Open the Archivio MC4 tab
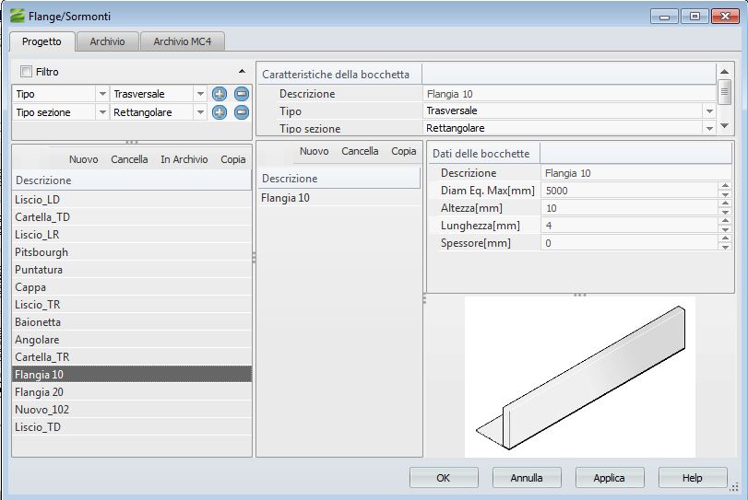 point(183,41)
